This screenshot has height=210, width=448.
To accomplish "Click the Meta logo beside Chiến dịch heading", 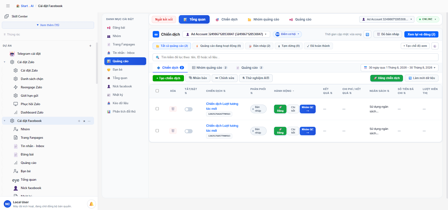I will tap(156, 34).
